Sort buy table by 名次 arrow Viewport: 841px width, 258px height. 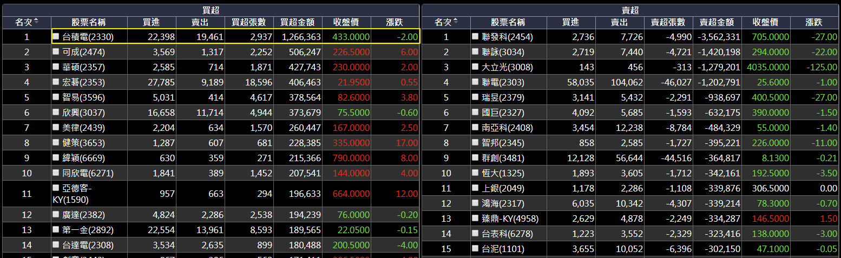point(36,22)
